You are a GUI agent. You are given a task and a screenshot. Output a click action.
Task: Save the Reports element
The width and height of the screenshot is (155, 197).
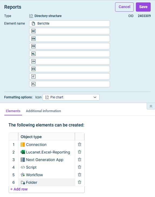143,7
